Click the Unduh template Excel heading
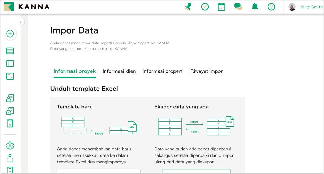Viewport: 324px width, 174px height. point(84,89)
